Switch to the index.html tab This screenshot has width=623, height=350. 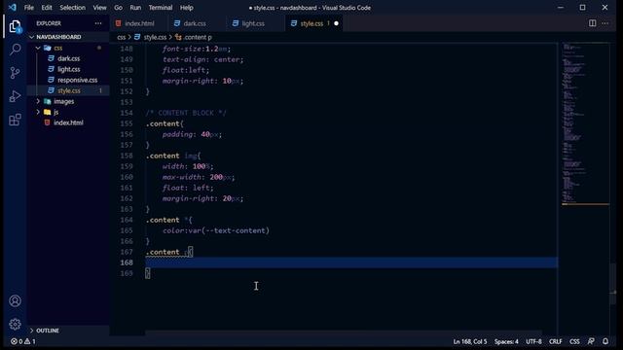138,23
